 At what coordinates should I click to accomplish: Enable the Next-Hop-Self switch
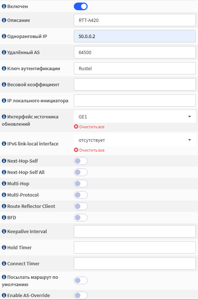coord(81,161)
